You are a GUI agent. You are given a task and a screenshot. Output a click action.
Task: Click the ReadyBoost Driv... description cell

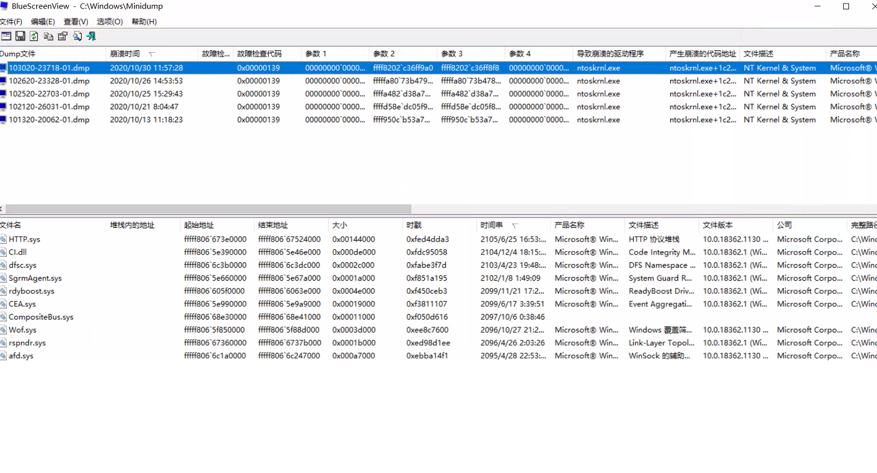661,291
